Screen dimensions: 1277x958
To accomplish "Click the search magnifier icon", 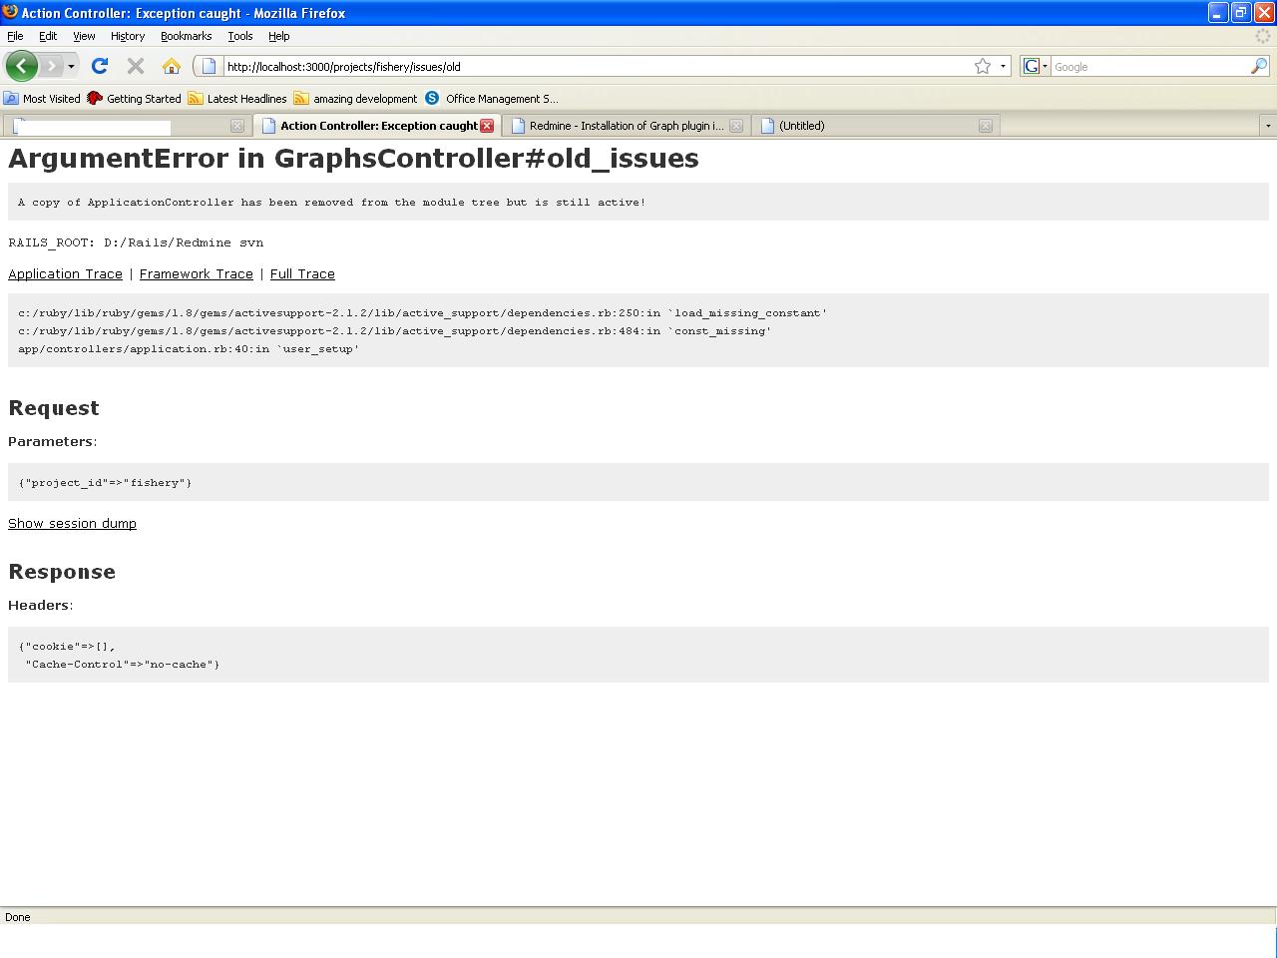I will click(1259, 66).
